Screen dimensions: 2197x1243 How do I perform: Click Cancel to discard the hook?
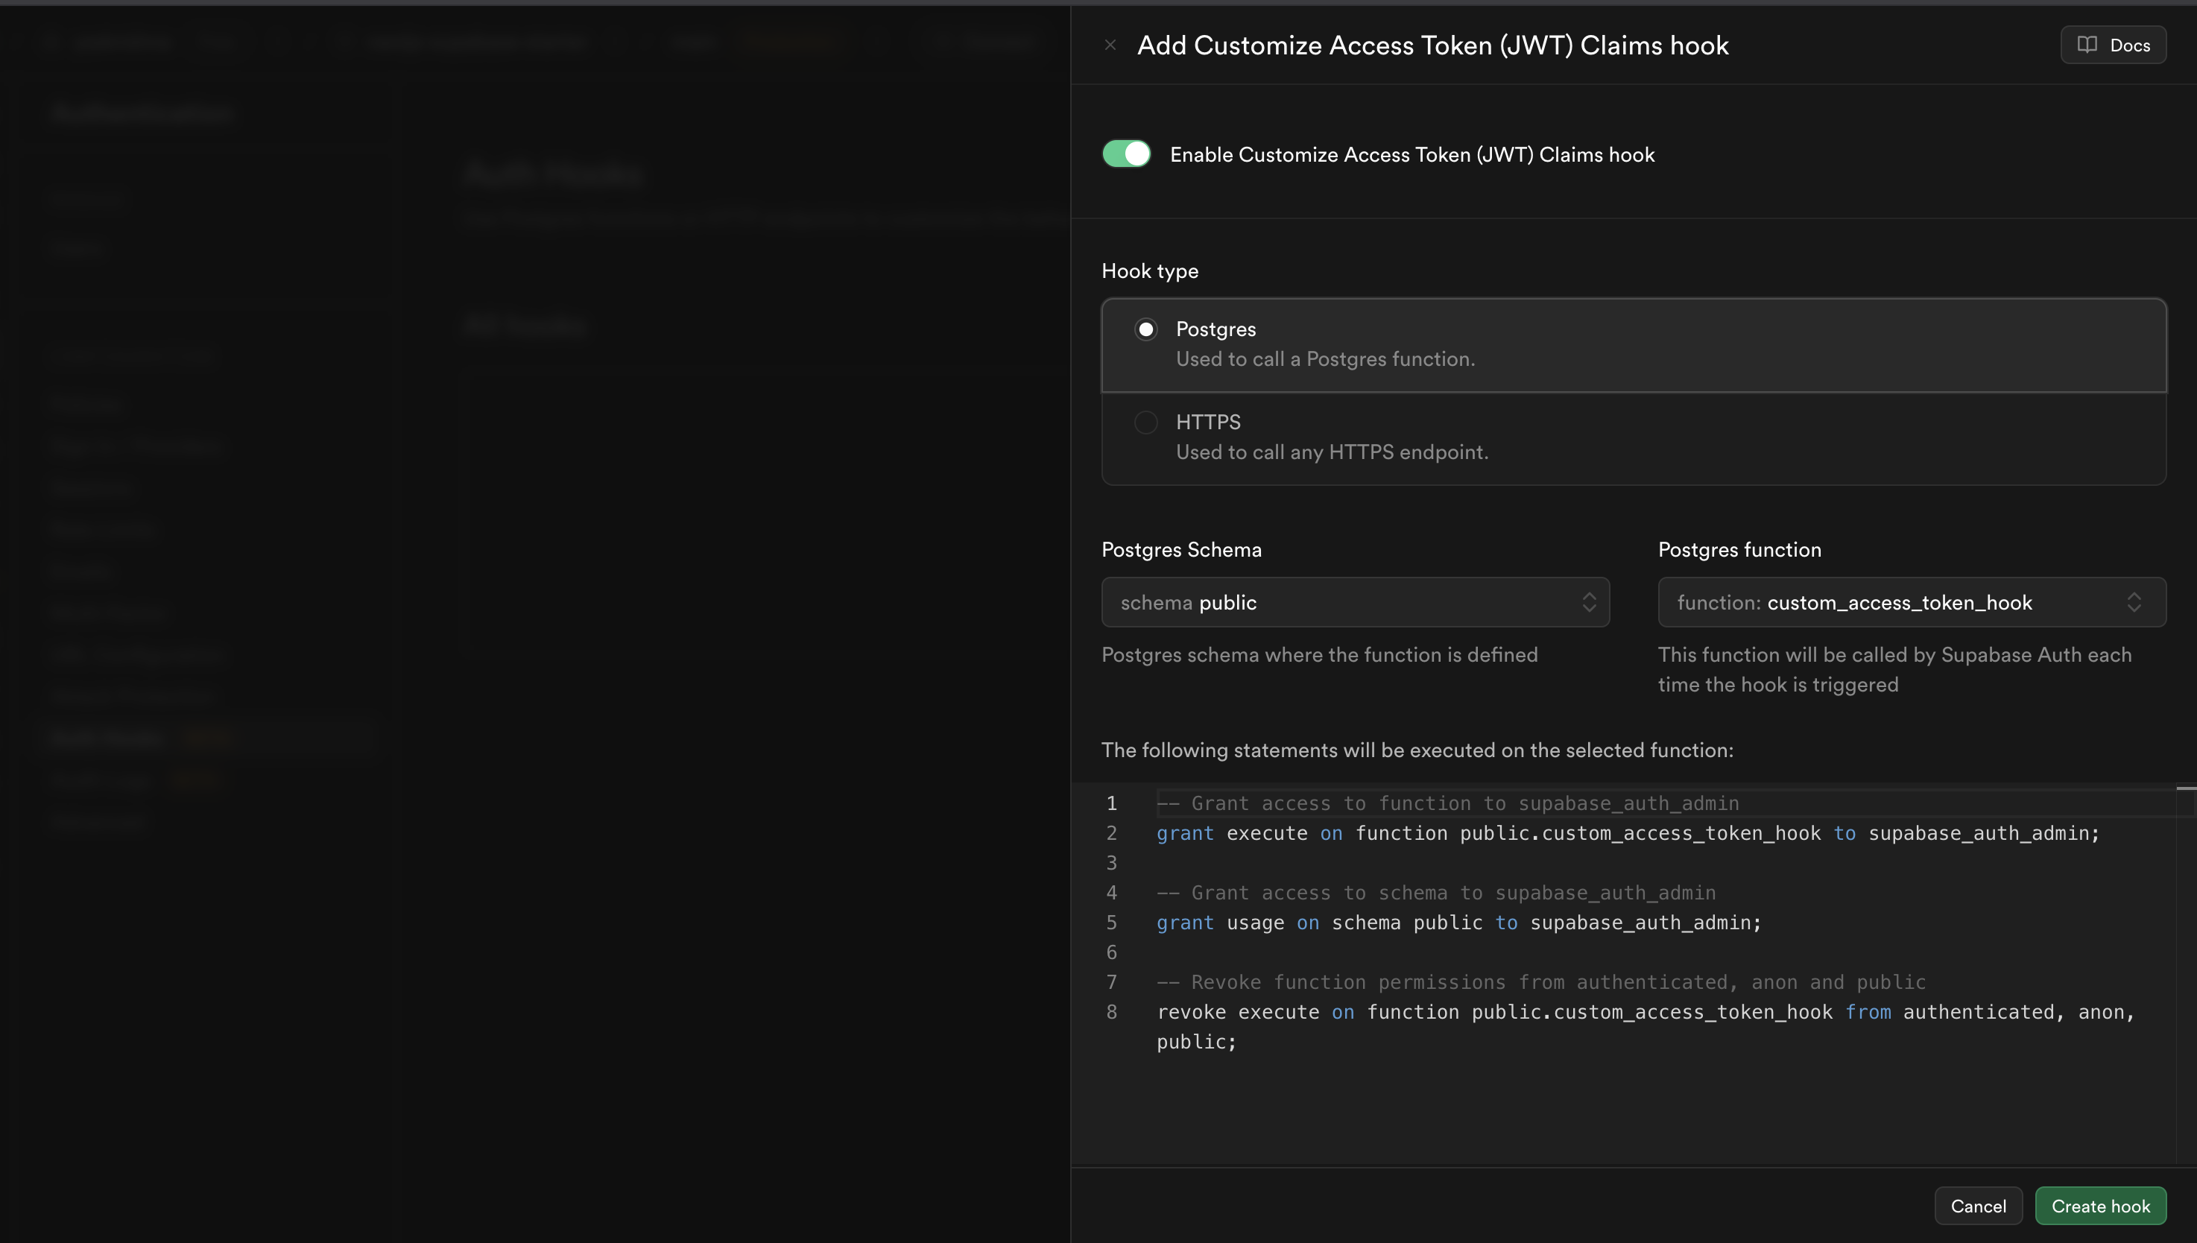coord(1979,1206)
